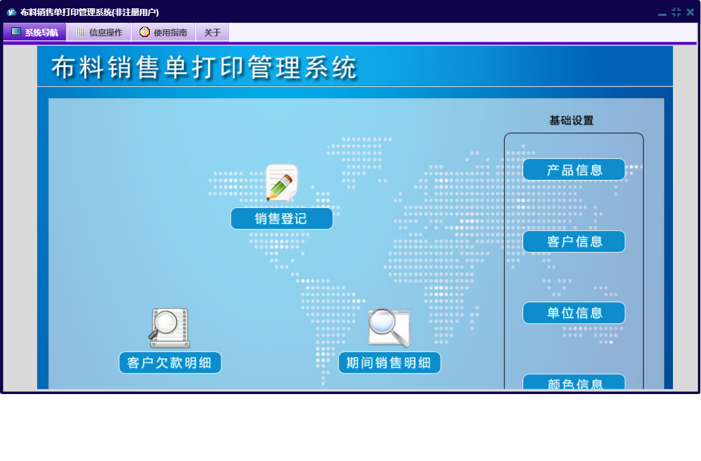The height and width of the screenshot is (461, 701).
Task: Click the application logo in the title bar
Action: (11, 12)
